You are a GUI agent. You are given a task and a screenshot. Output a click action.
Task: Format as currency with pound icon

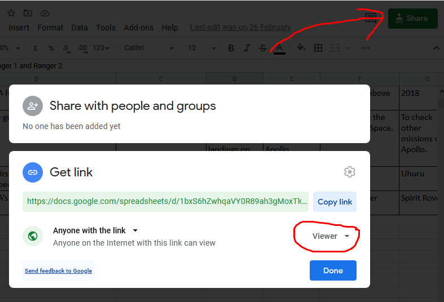click(x=36, y=48)
